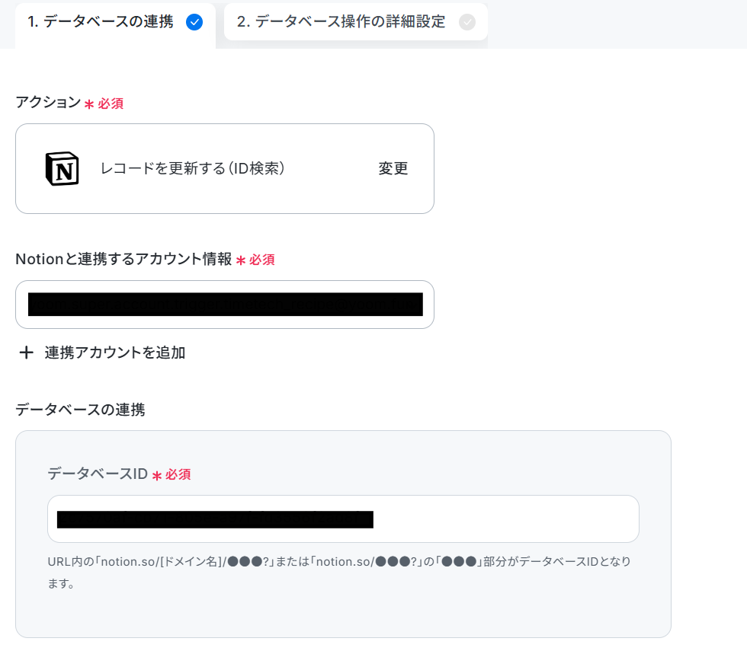This screenshot has height=651, width=747.
Task: Click the データベースの連携 section heading
Action: [x=81, y=410]
